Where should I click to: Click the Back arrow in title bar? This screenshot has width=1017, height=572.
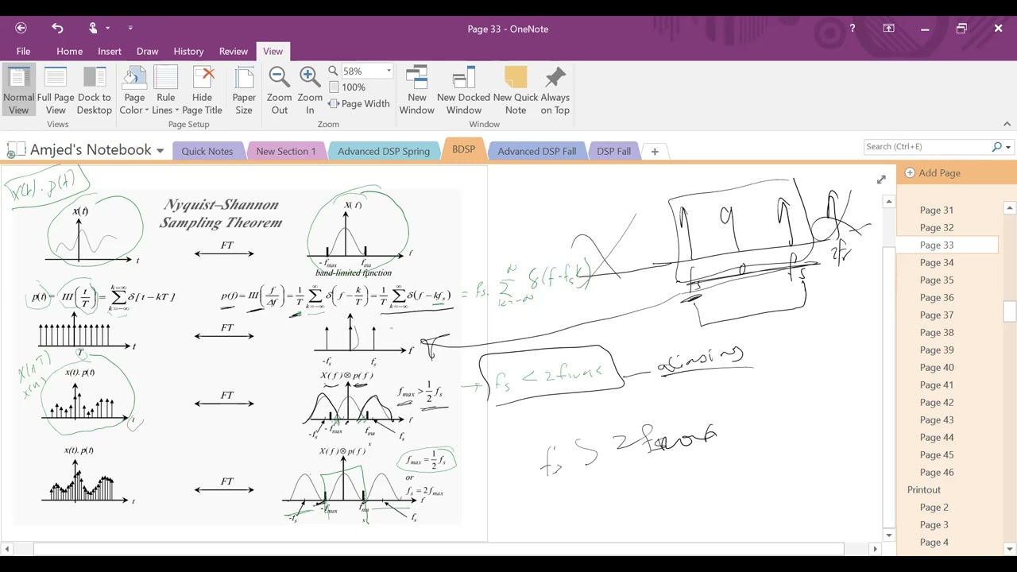(x=21, y=29)
